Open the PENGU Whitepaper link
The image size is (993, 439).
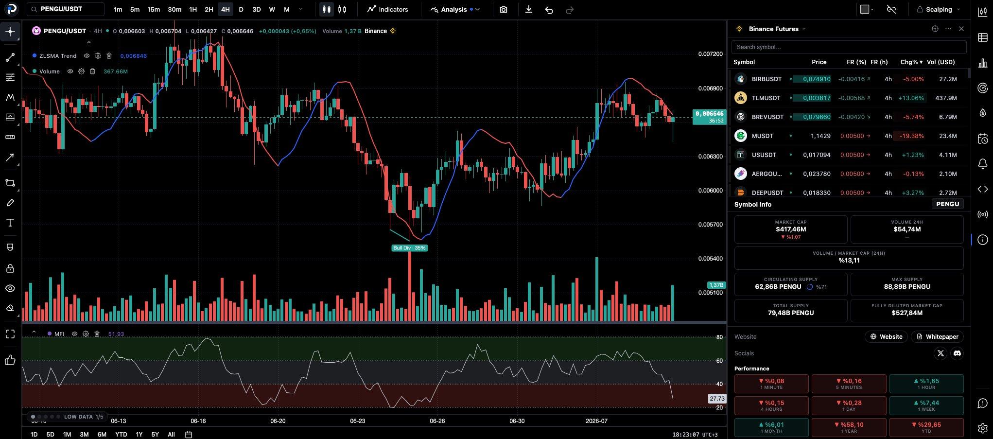point(937,336)
